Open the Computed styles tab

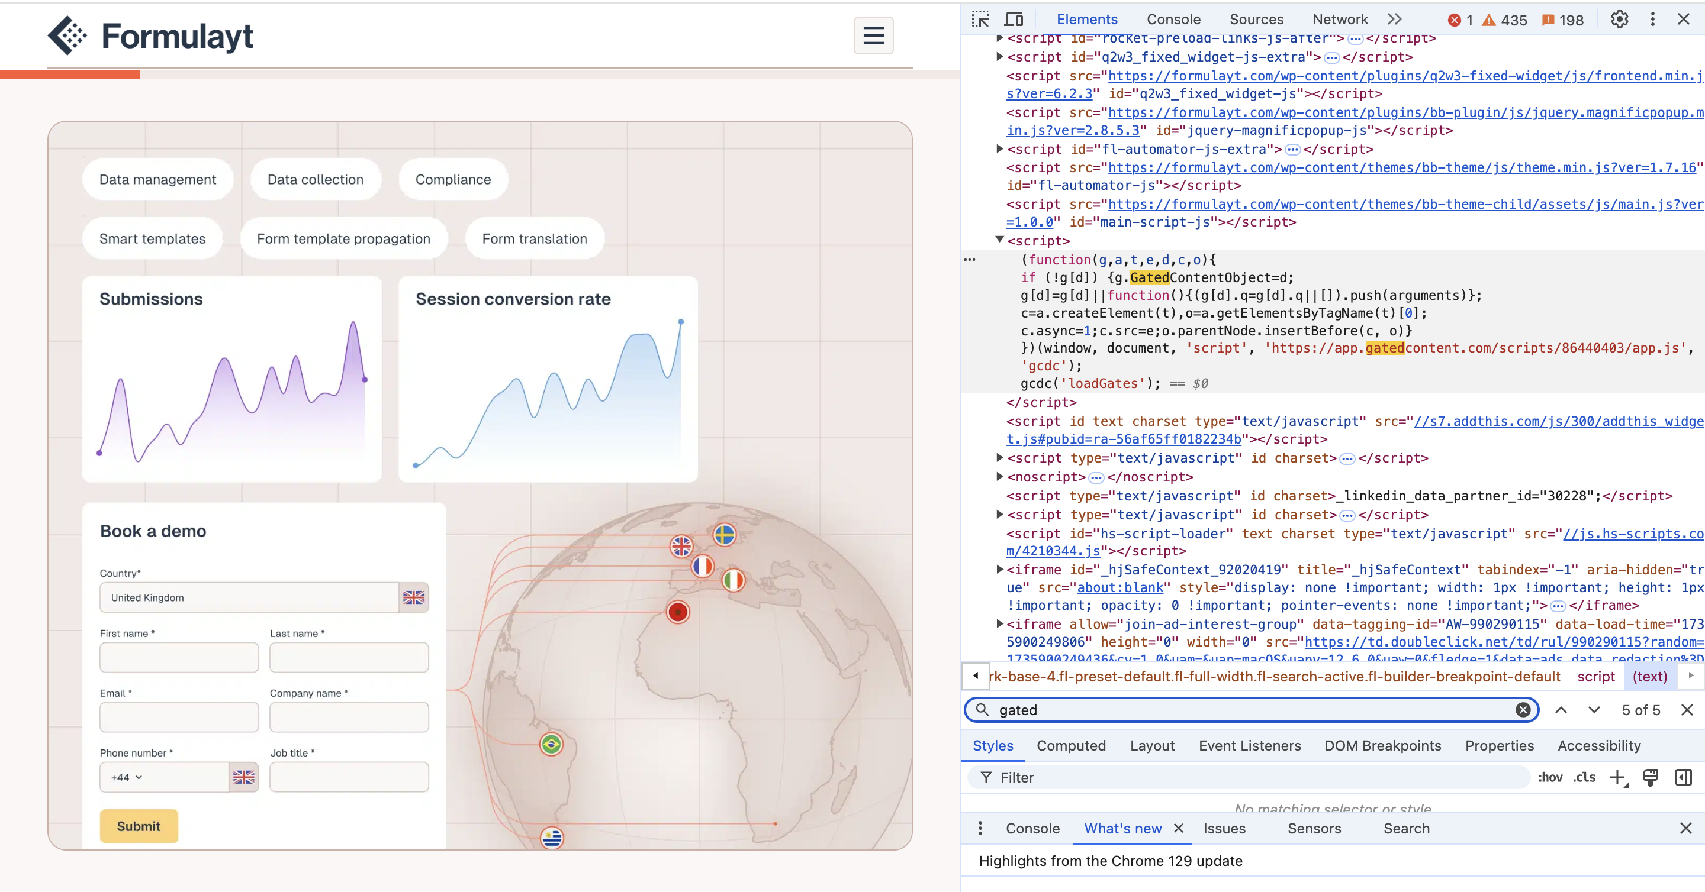point(1071,745)
